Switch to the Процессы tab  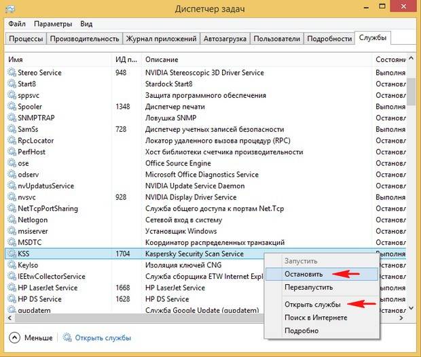pyautogui.click(x=26, y=39)
